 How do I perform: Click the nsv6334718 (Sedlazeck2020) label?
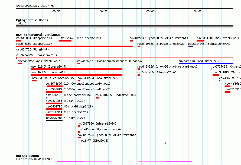point(218,38)
